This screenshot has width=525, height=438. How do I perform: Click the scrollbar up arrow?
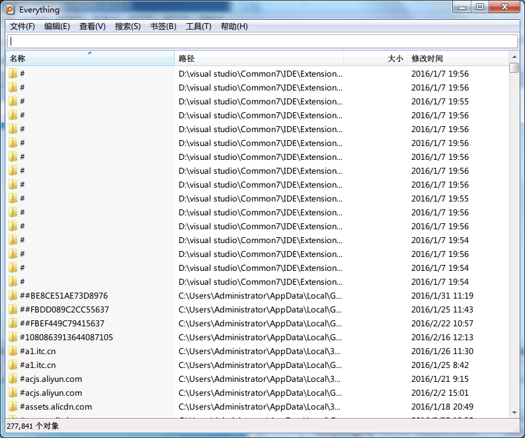click(x=514, y=57)
